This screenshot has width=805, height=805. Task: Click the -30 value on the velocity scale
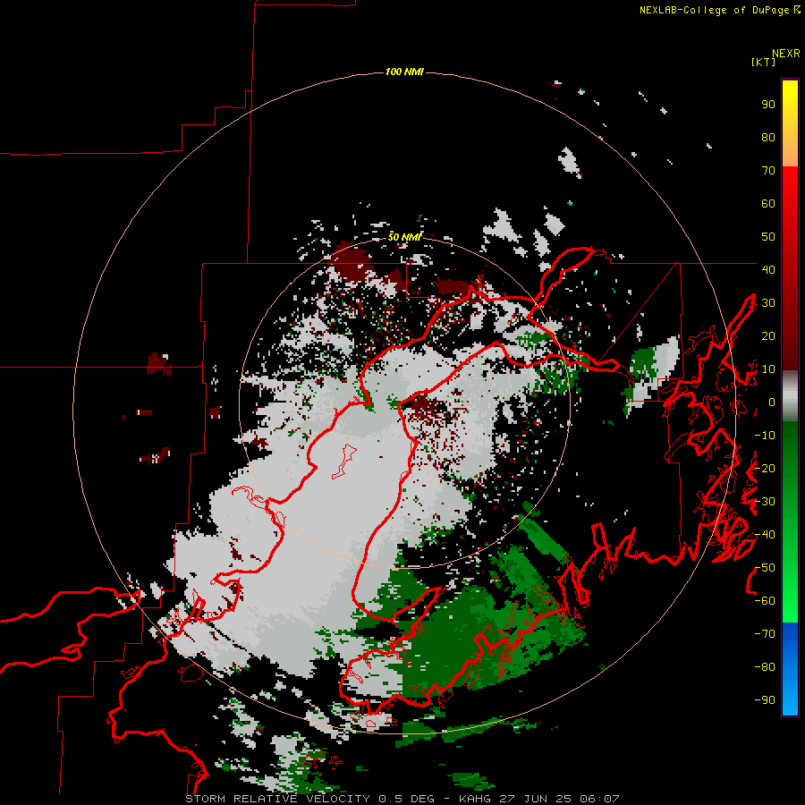coord(765,502)
